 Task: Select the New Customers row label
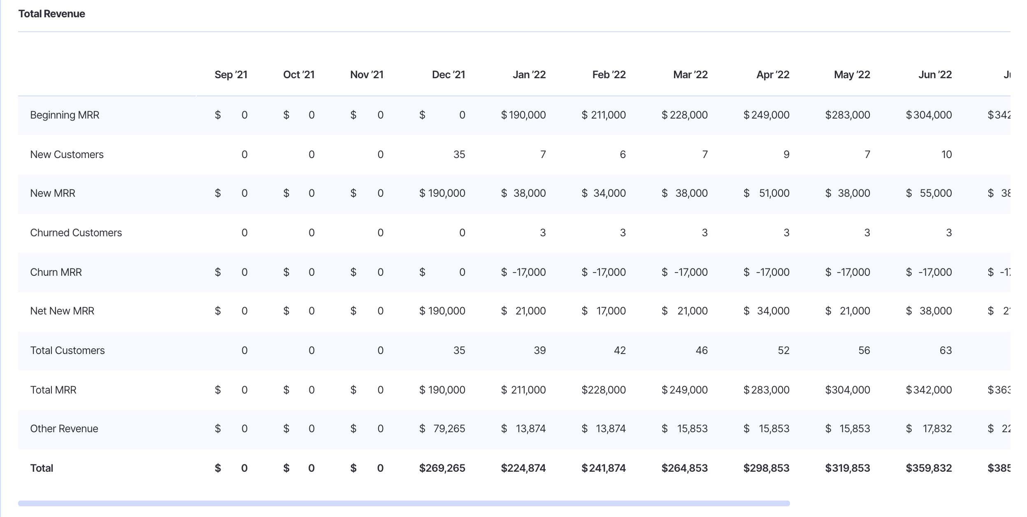67,155
